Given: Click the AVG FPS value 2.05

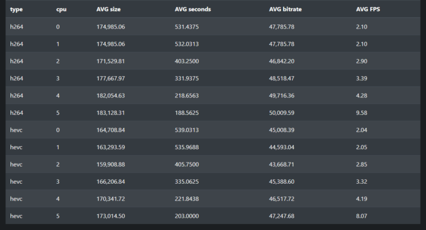Looking at the screenshot, I should (361, 147).
